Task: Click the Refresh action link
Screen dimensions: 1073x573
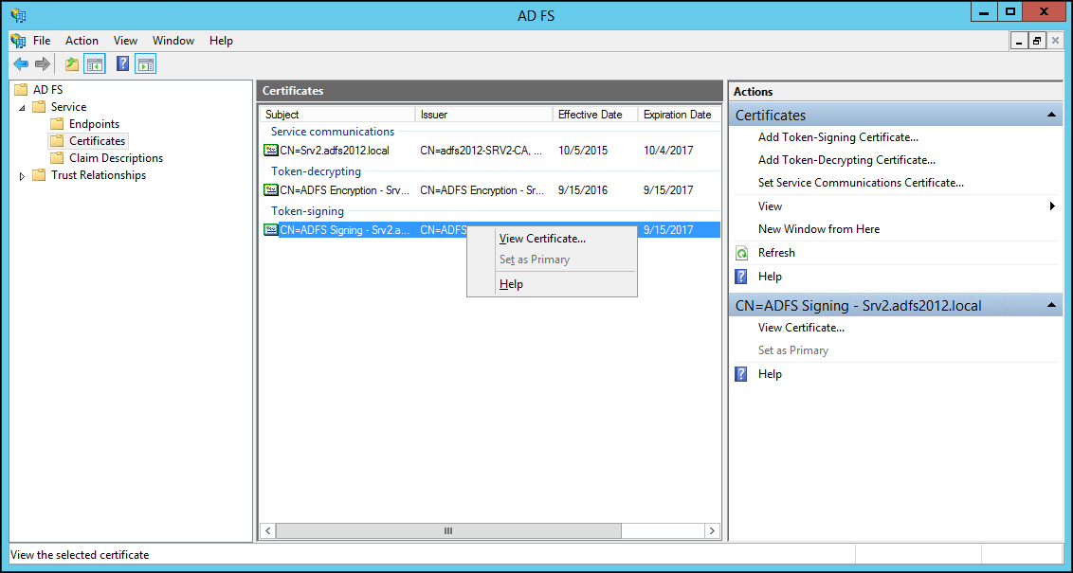Action: 776,252
